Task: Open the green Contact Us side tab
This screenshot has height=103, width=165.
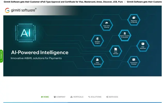Action: (x=1, y=56)
